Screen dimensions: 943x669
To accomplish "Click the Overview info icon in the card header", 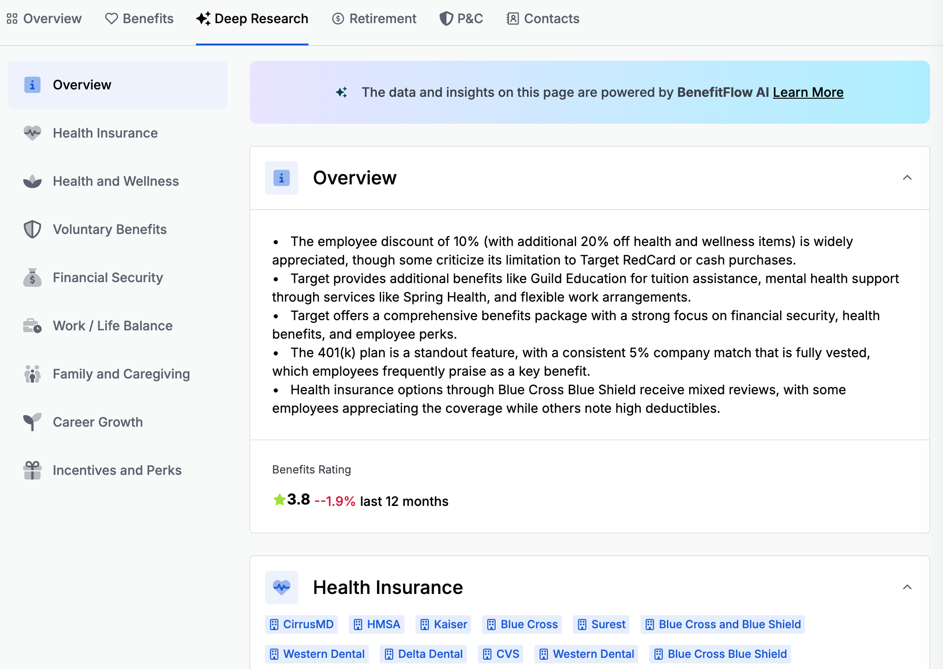I will tap(282, 178).
